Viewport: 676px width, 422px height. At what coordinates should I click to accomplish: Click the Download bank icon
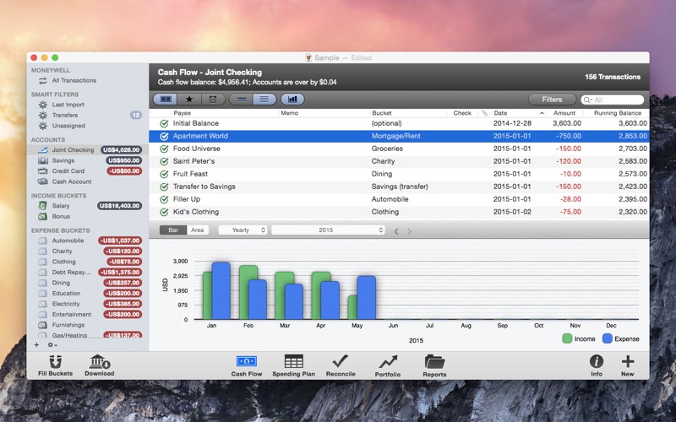[99, 362]
